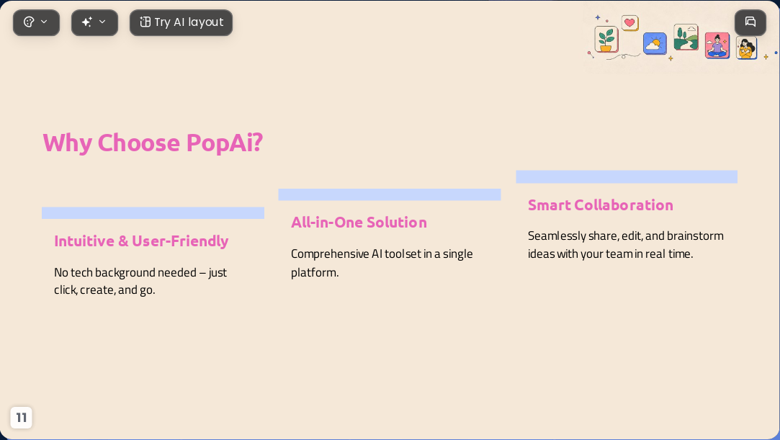Open the theme palette icon
The image size is (780, 440).
[29, 22]
